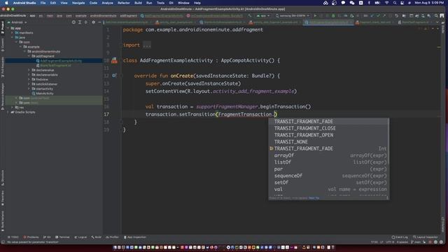Screen dimensions: 448x252
Task: Open the Tools menu
Action: tap(160, 3)
